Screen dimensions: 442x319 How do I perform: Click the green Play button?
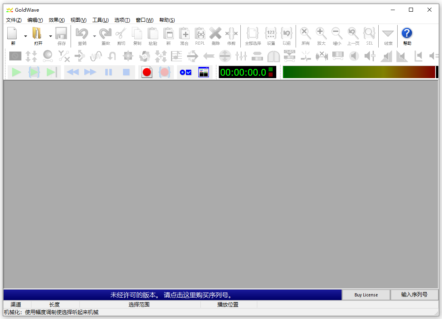click(17, 72)
